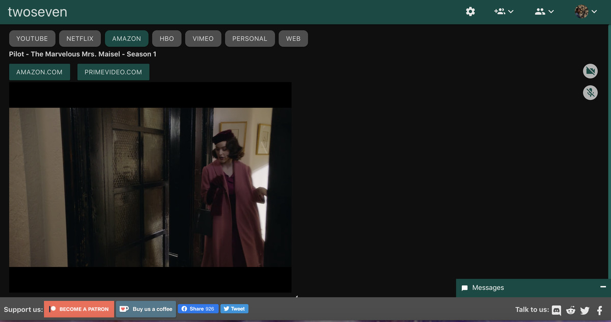The width and height of the screenshot is (611, 322).
Task: Click the Messages chat bubble icon
Action: point(464,288)
